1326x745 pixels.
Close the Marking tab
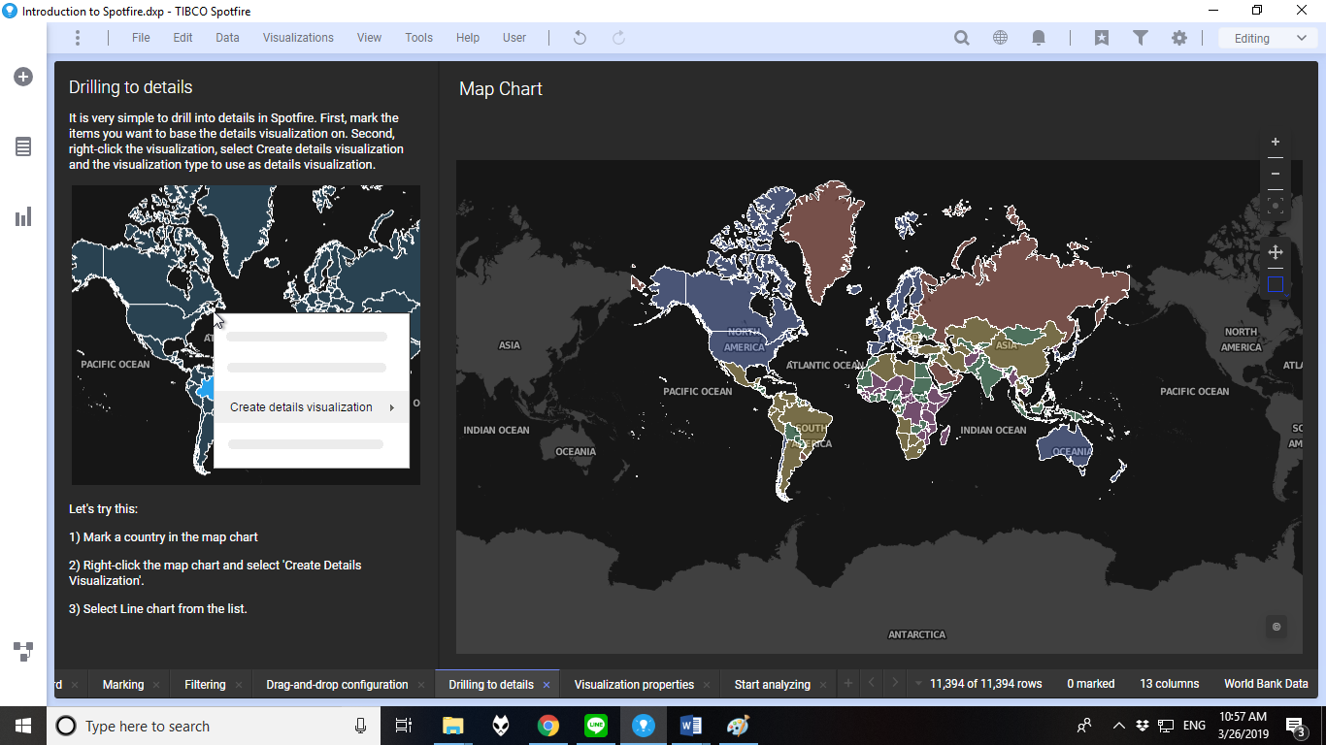pos(156,685)
